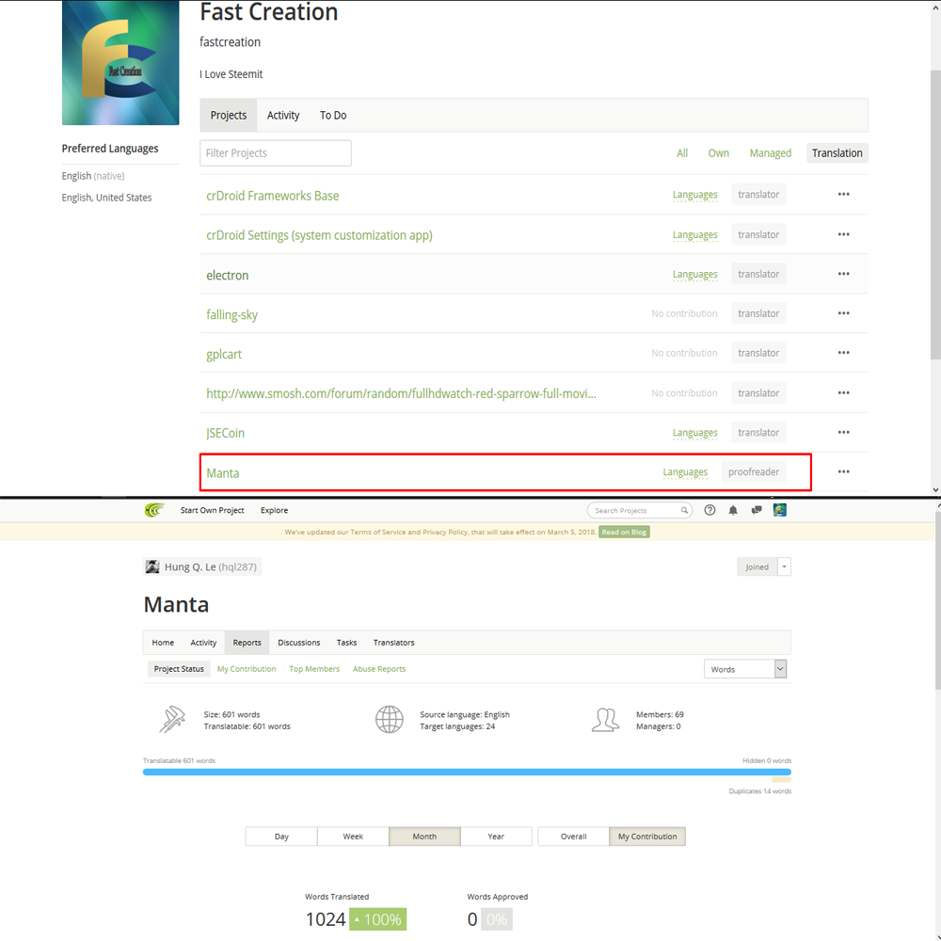This screenshot has height=941, width=941.
Task: Open more options for smosh.com project row
Action: point(843,392)
